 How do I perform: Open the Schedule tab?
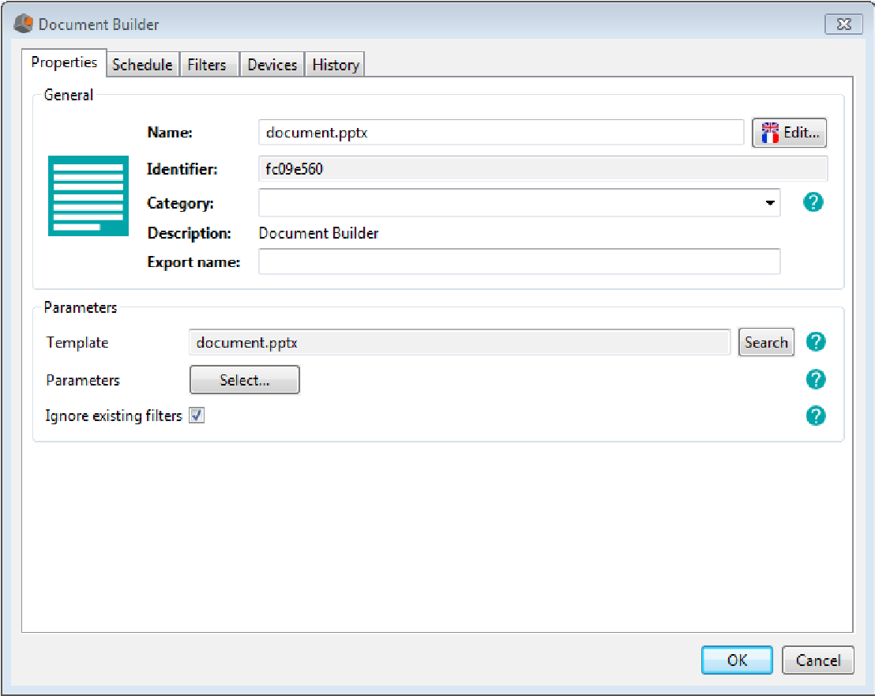coord(142,65)
